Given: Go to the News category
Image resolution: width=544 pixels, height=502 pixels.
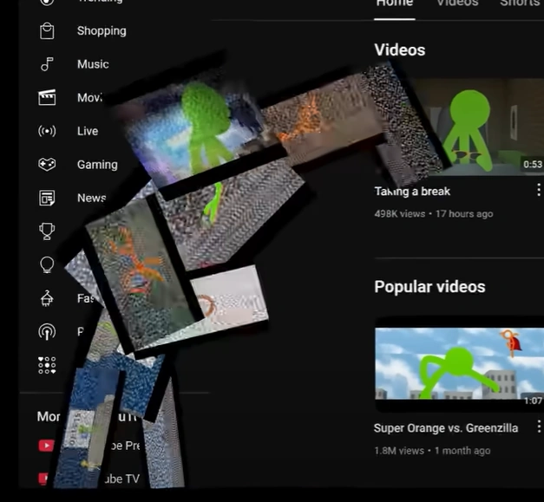Looking at the screenshot, I should click(92, 198).
